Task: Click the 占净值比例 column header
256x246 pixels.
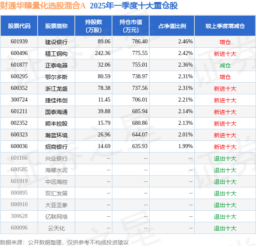Action: pos(172,26)
